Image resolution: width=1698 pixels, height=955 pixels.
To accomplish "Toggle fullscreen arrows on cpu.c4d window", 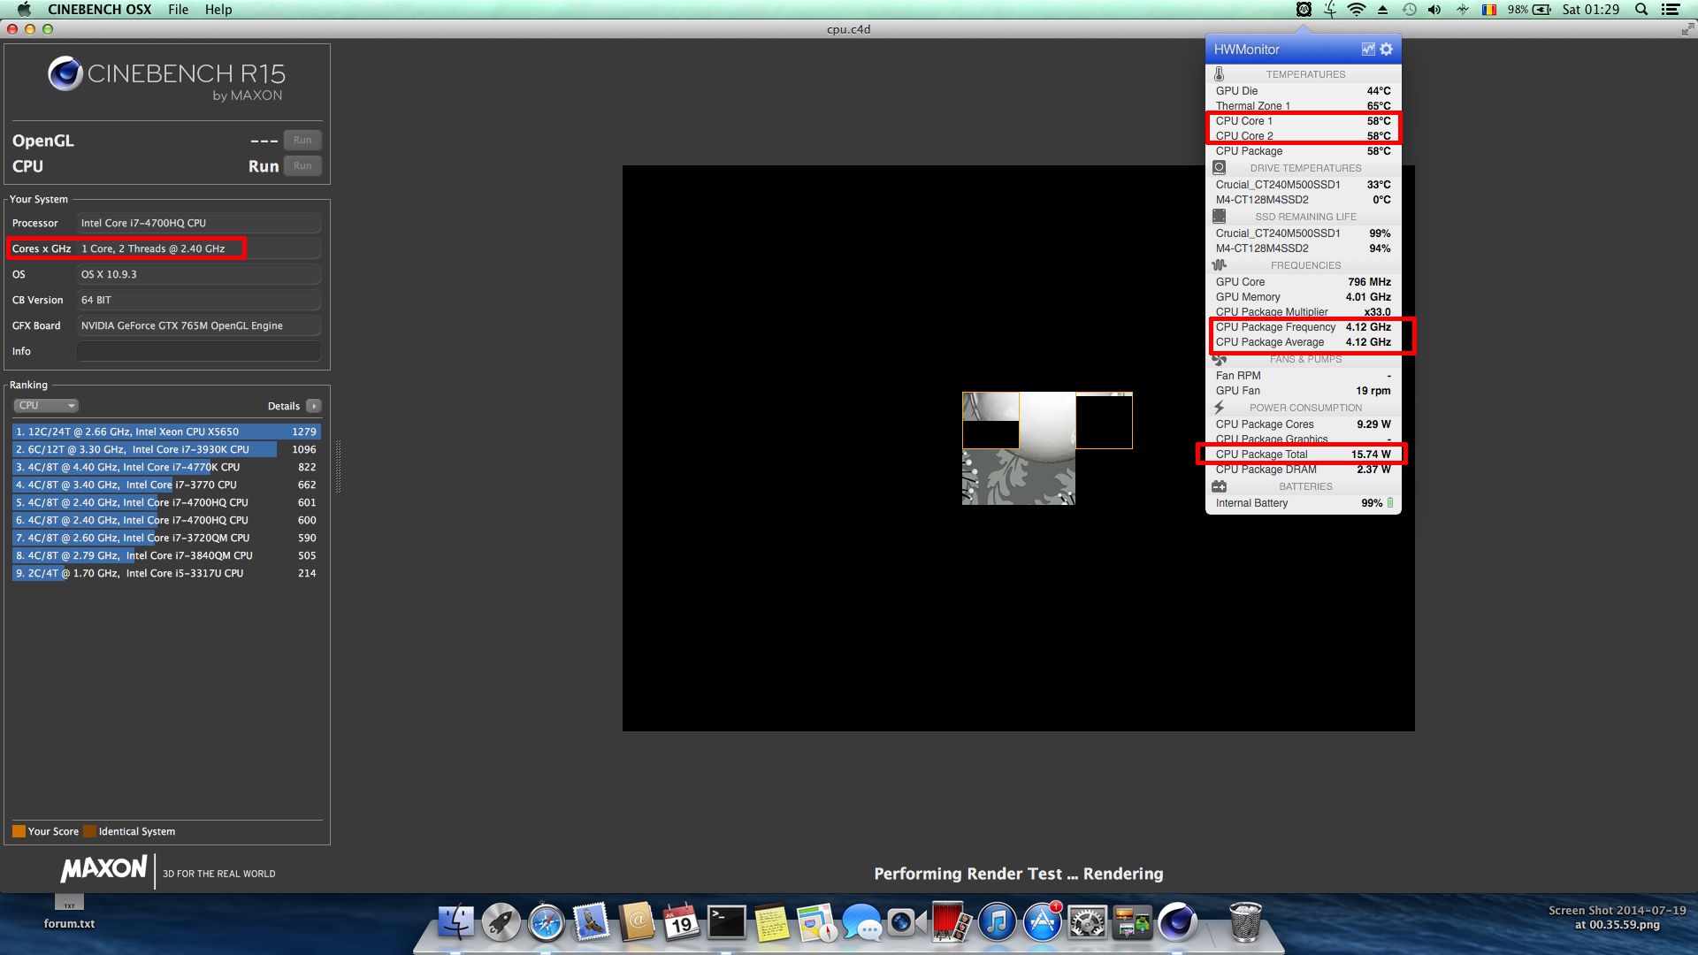I will tap(1687, 29).
